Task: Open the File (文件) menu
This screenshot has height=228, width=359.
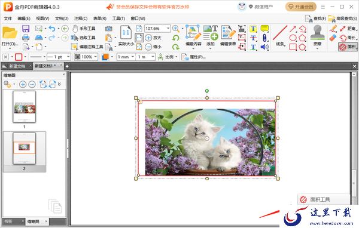Action: [8, 19]
